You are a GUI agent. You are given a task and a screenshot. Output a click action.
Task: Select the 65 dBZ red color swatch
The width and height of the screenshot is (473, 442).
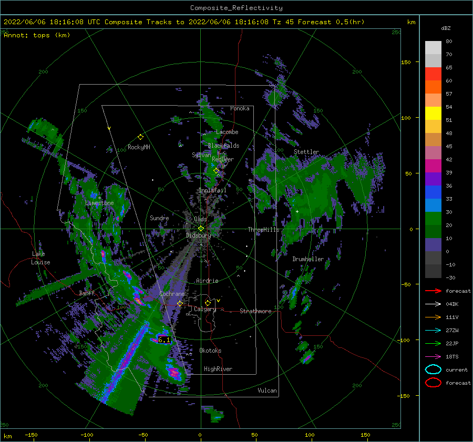point(433,74)
